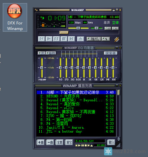This screenshot has height=157, width=148.
Task: Click the 16K equalizer band slider
Action: pos(113,67)
